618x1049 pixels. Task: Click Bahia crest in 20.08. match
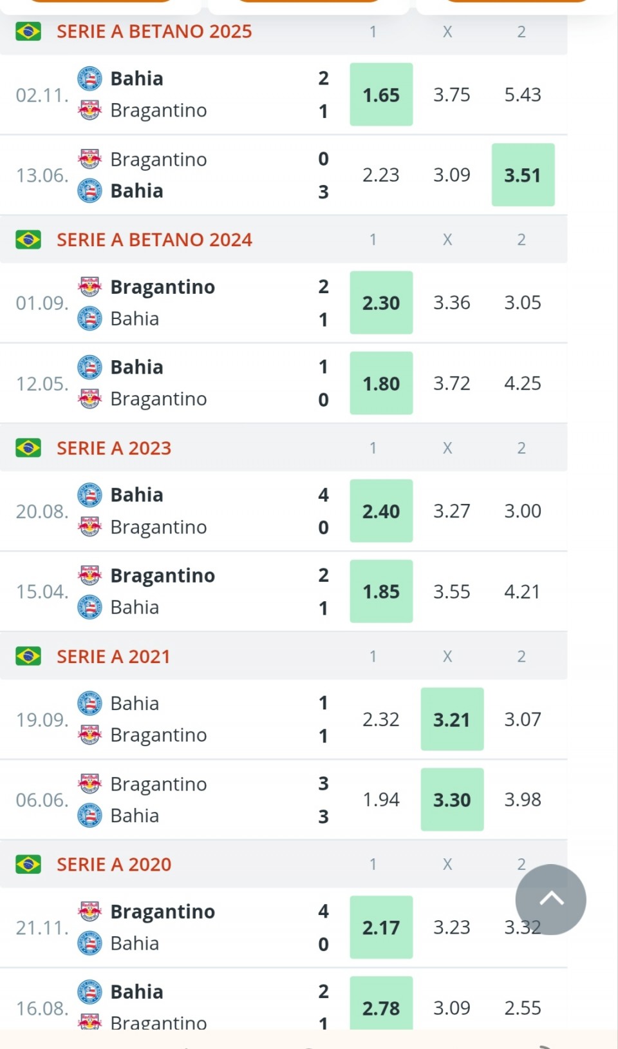[89, 495]
